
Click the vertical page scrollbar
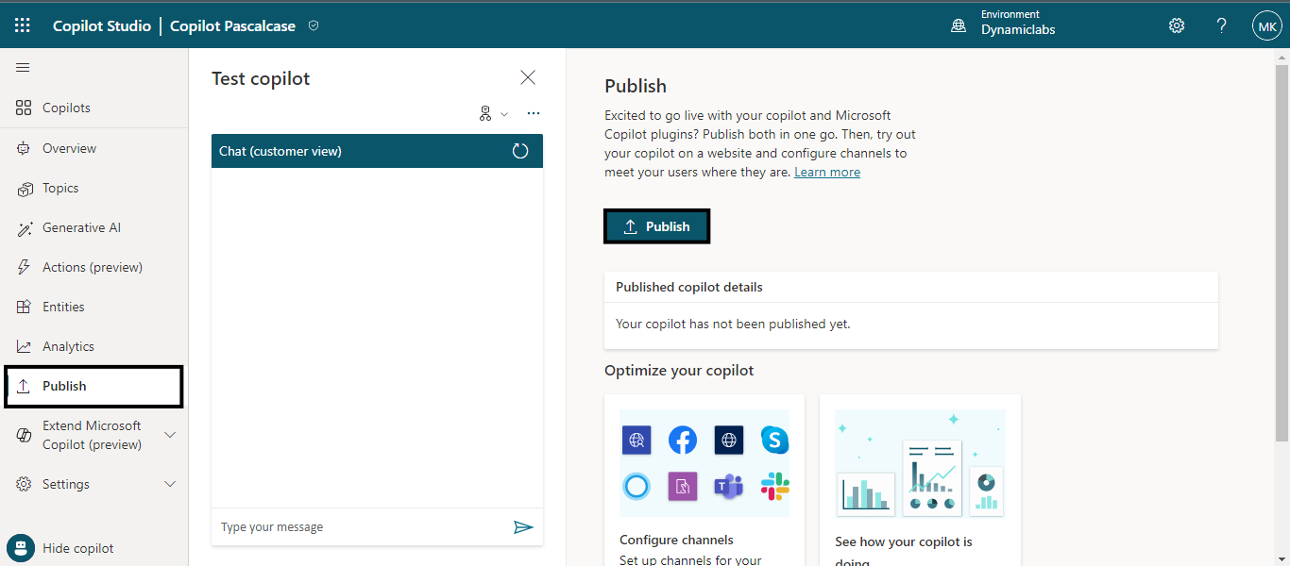1282,245
